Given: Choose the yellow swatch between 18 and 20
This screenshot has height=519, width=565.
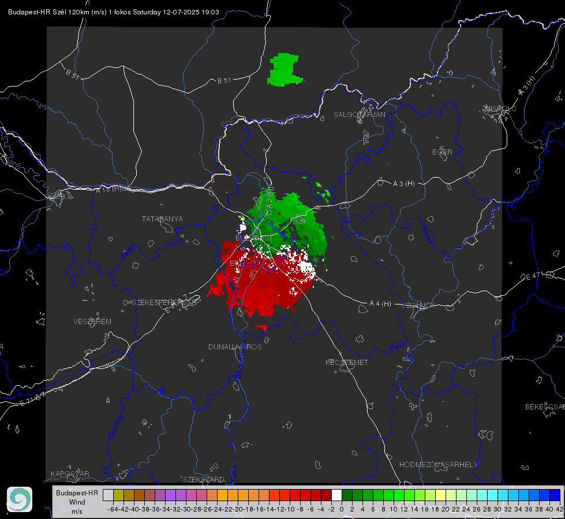Looking at the screenshot, I should (440, 495).
